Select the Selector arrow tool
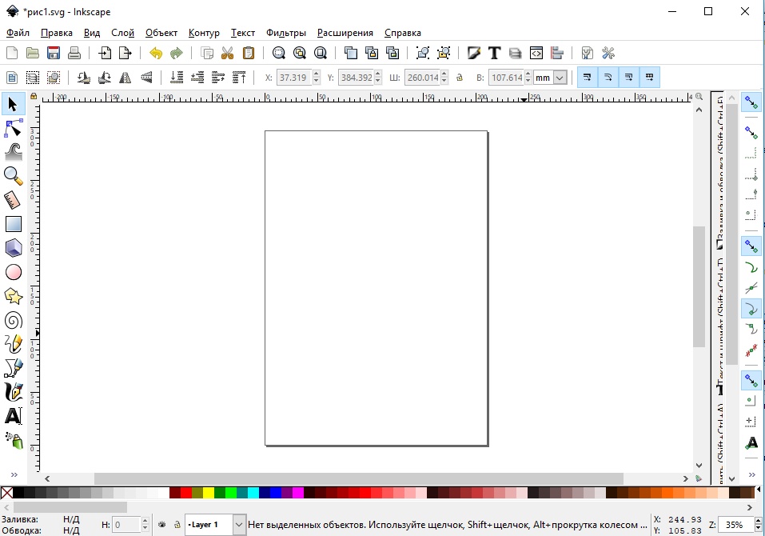The image size is (765, 536). (13, 104)
